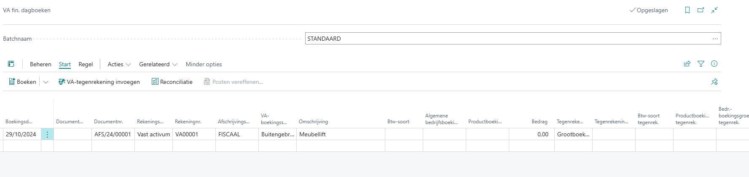
Task: Open the Reconciliatie action
Action: [x=172, y=82]
